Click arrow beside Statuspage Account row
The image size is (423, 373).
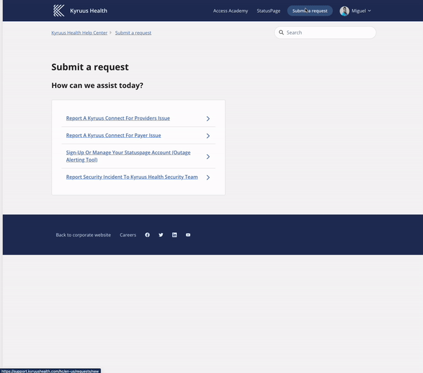click(x=208, y=156)
